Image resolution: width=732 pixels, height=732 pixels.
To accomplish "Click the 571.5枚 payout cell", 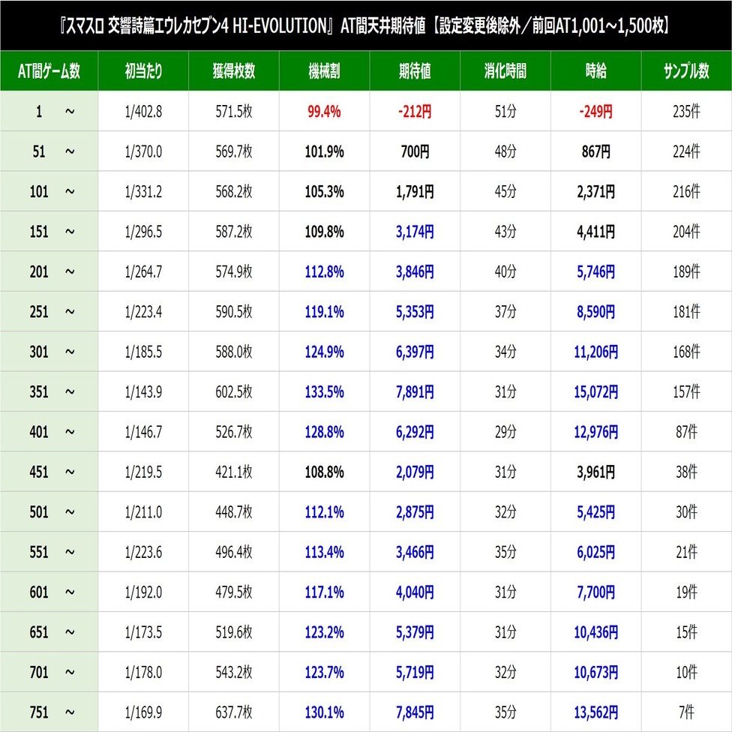I will [x=234, y=112].
